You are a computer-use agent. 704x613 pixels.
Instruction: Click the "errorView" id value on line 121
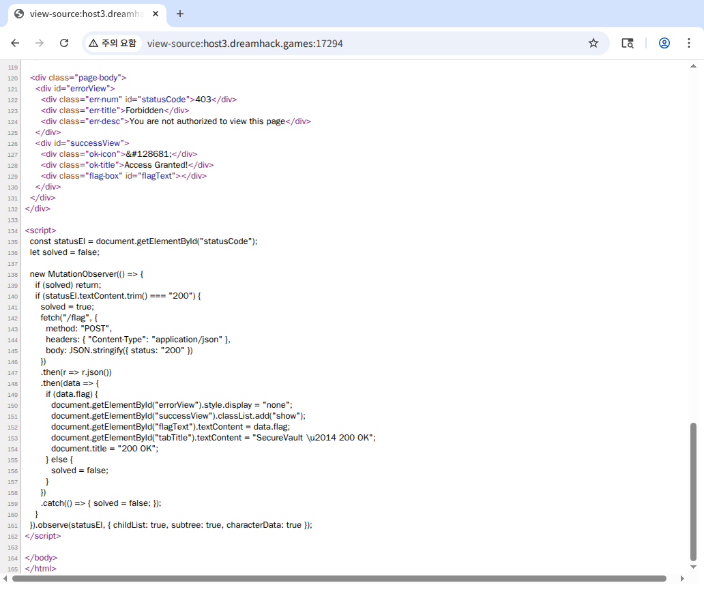(x=88, y=89)
